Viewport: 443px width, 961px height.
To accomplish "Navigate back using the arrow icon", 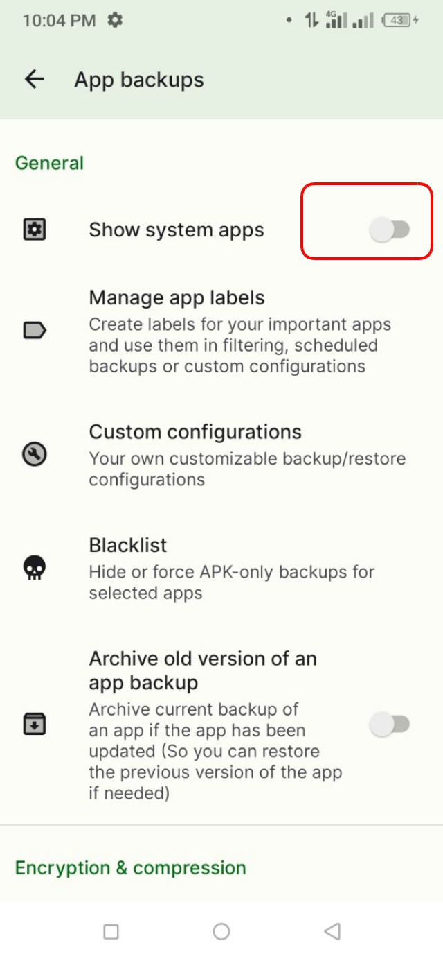I will [x=33, y=79].
